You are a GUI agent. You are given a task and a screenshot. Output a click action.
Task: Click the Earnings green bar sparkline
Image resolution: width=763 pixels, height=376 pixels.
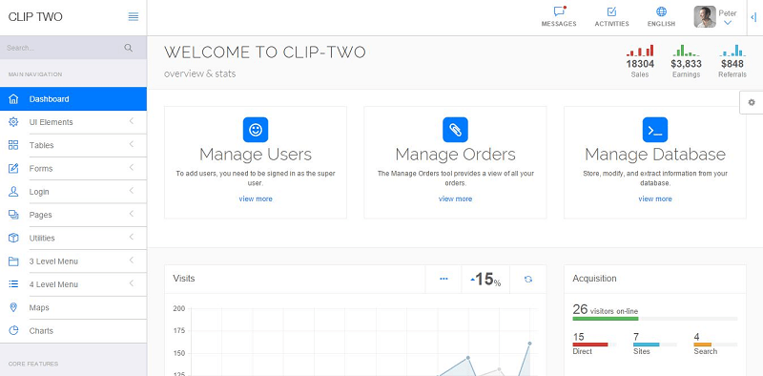[x=686, y=51]
